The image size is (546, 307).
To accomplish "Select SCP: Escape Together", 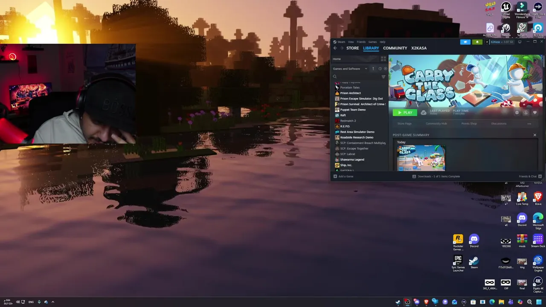I will coord(354,148).
